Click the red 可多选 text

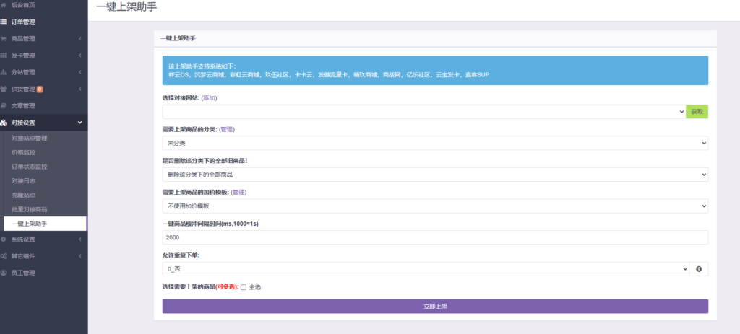coord(227,287)
